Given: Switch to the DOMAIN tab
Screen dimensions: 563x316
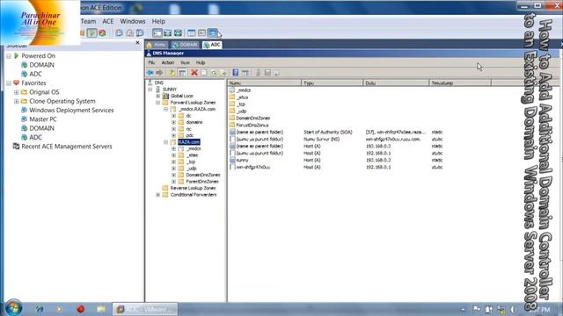Looking at the screenshot, I should click(x=185, y=45).
